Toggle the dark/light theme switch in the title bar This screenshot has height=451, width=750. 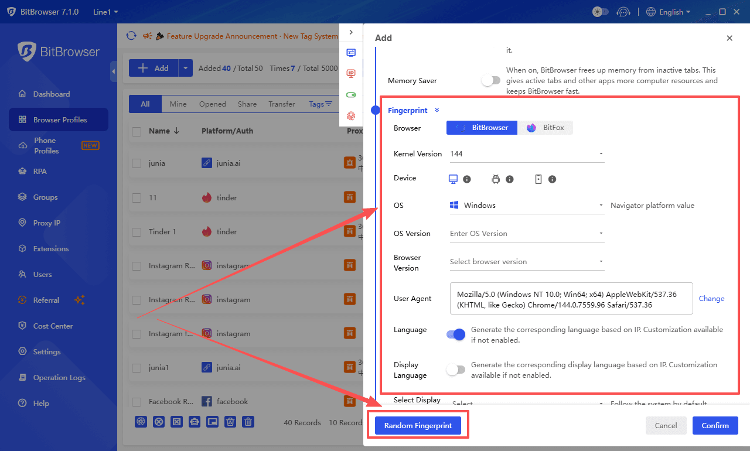coord(601,12)
